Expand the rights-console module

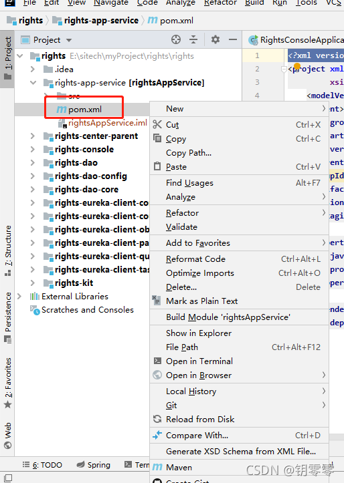(33, 150)
